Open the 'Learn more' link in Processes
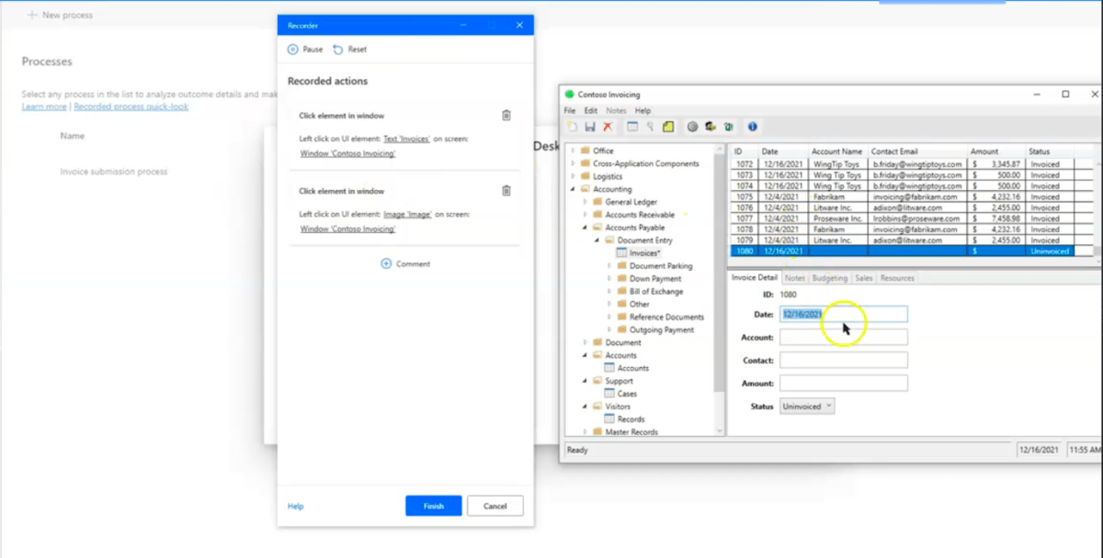The width and height of the screenshot is (1103, 558). pyautogui.click(x=44, y=106)
